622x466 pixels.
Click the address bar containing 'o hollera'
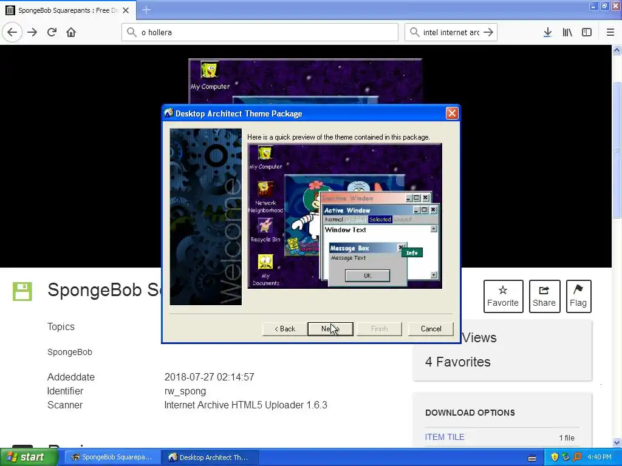(x=260, y=32)
